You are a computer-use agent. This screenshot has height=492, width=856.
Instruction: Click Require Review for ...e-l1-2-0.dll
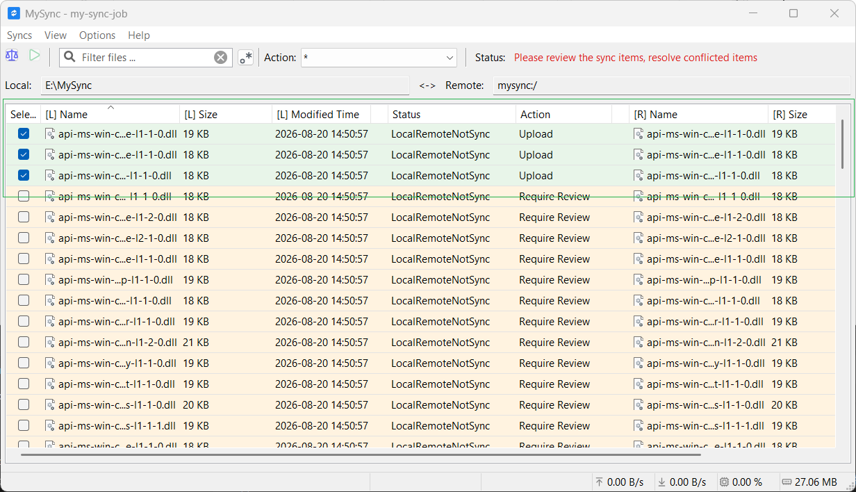pyautogui.click(x=554, y=218)
